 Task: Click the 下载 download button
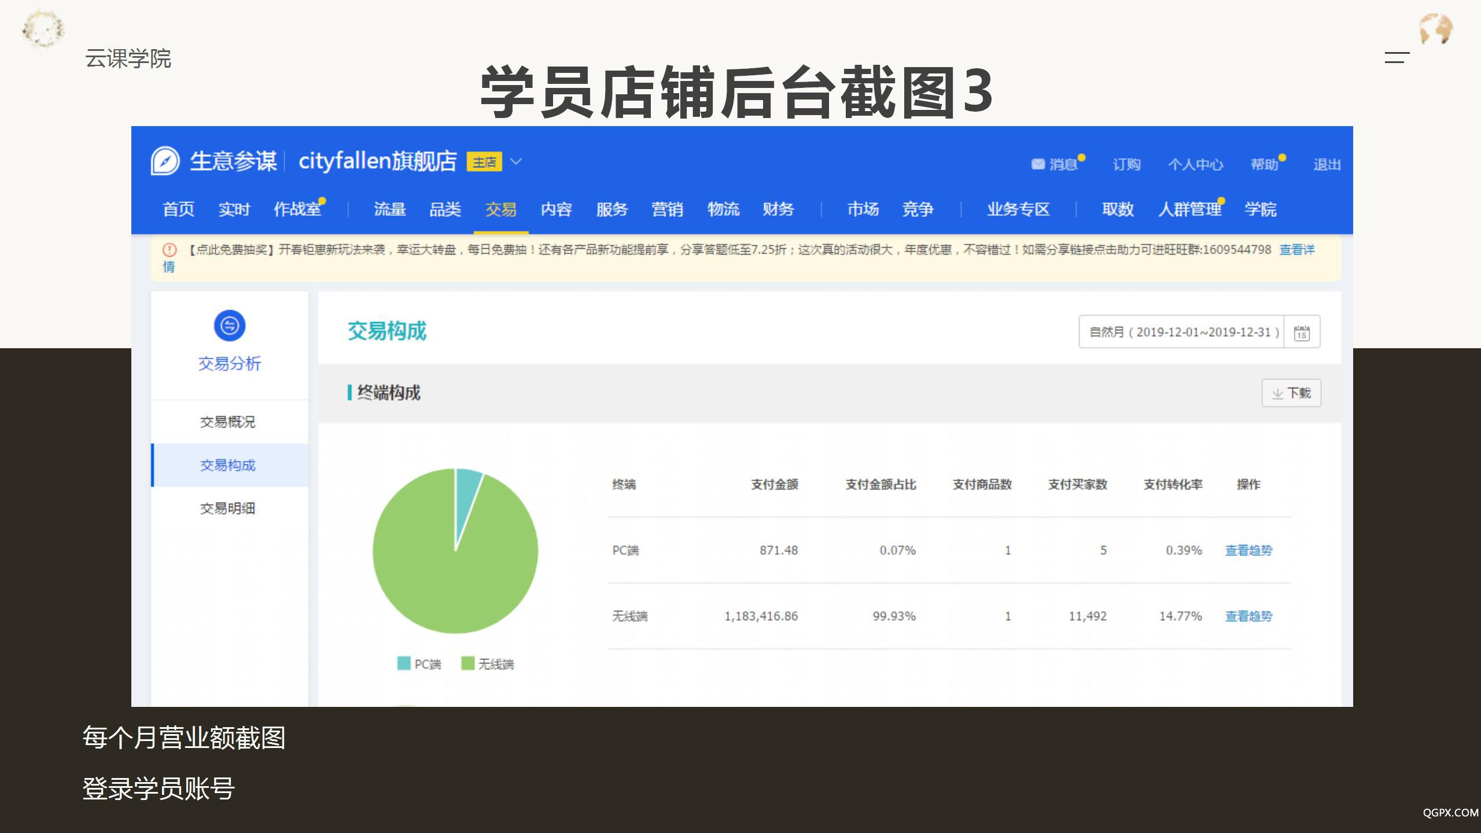coord(1291,393)
